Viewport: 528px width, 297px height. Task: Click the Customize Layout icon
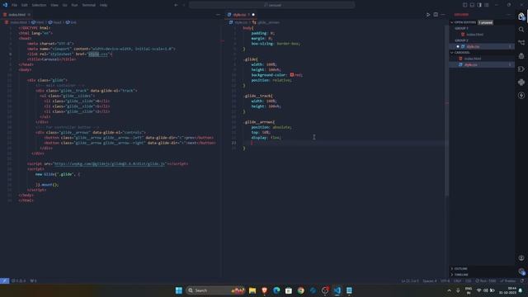(487, 5)
